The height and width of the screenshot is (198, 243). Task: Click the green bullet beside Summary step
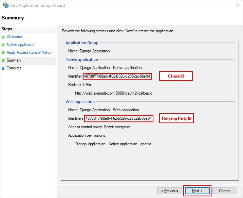click(x=3, y=61)
